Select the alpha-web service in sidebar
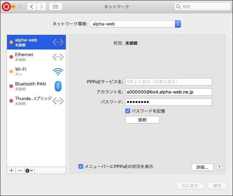Image resolution: width=233 pixels, height=196 pixels. [36, 42]
